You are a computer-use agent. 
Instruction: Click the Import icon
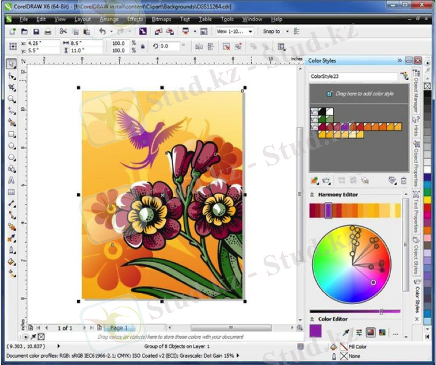coord(158,32)
